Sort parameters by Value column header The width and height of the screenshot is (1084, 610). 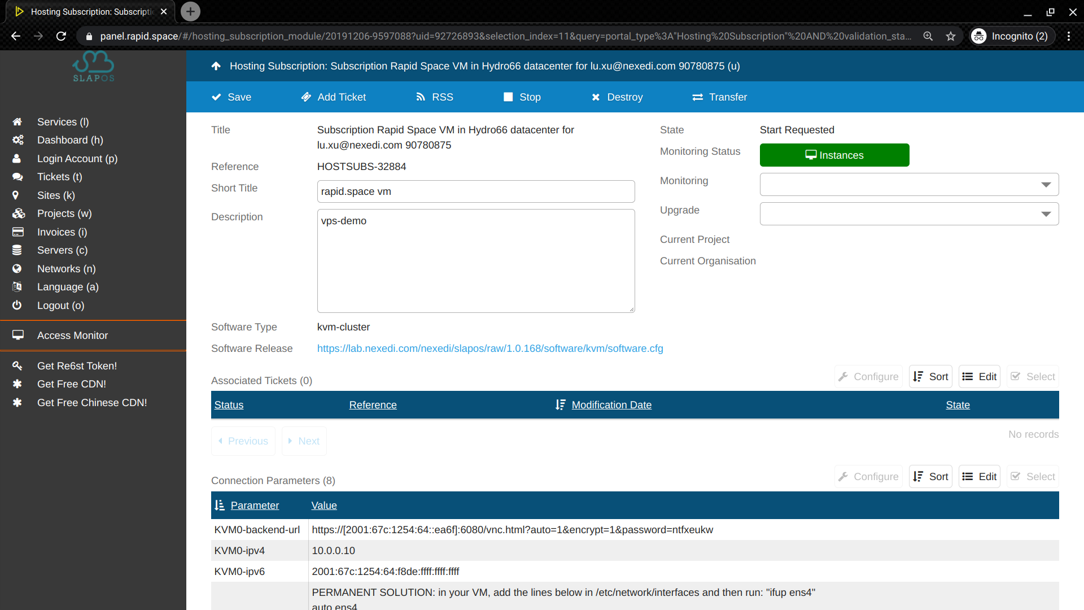324,506
